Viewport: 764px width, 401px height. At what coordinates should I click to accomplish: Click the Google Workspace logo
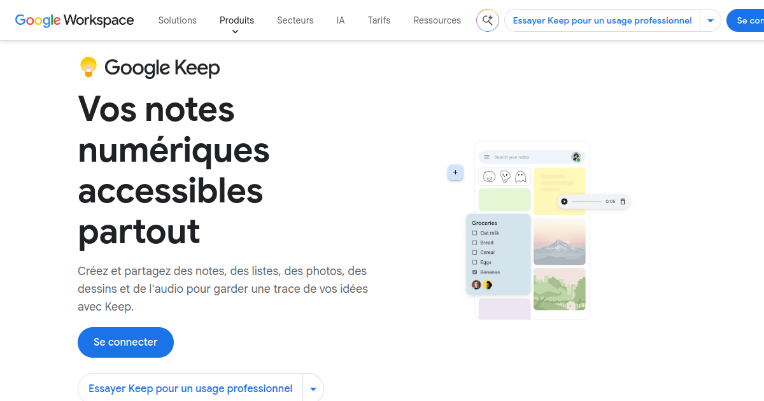[74, 20]
